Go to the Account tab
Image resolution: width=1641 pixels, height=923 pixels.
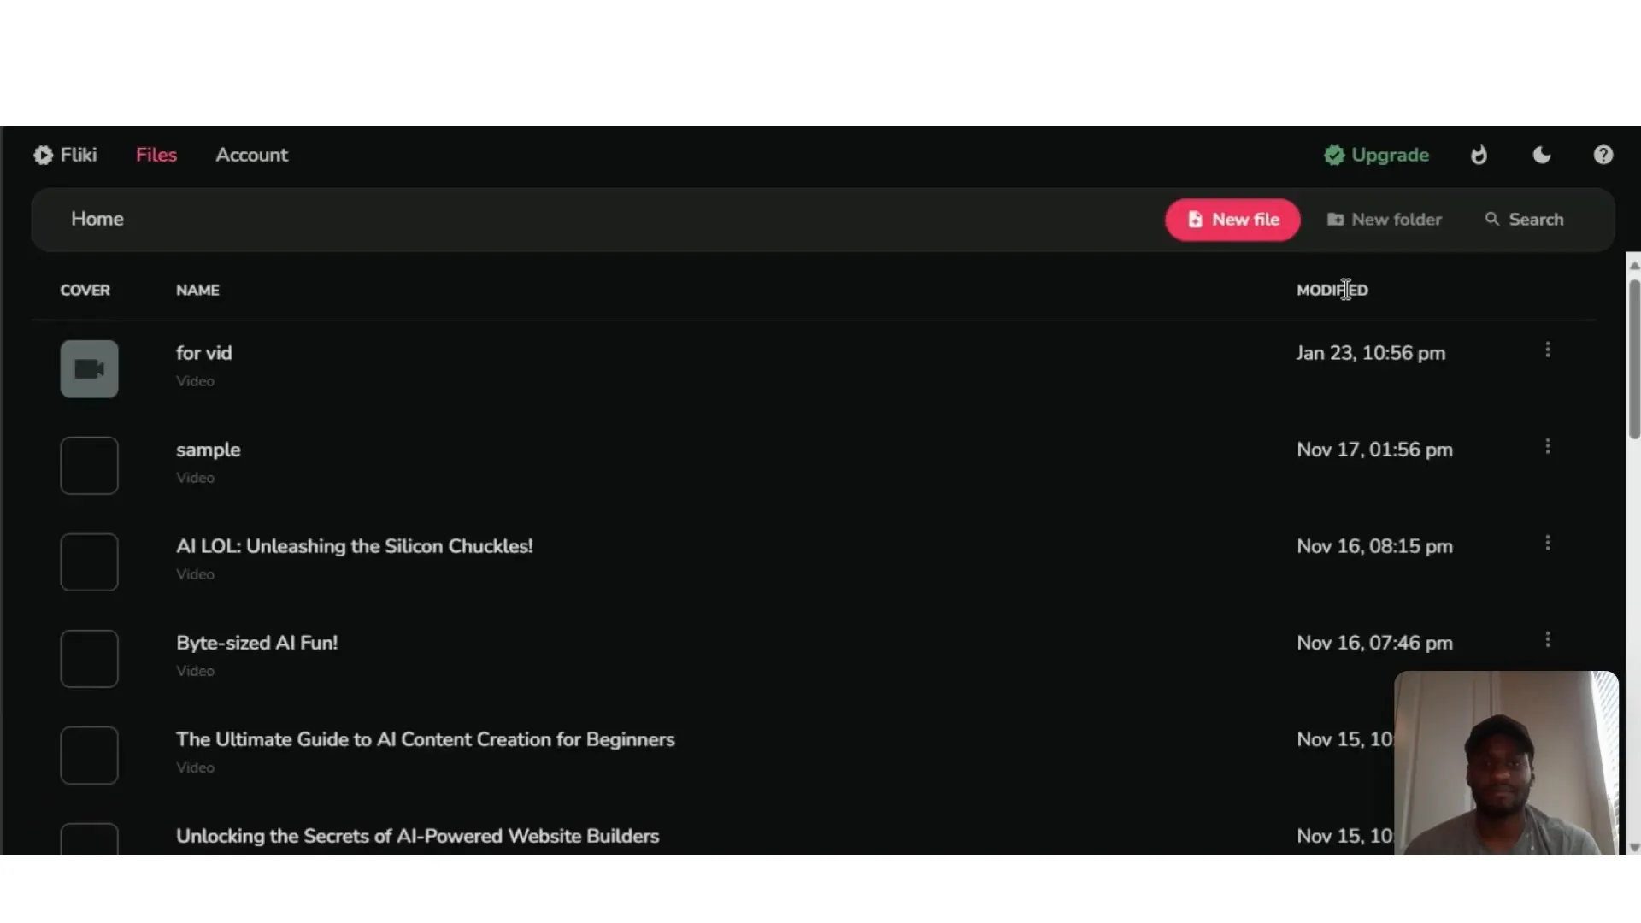(251, 155)
